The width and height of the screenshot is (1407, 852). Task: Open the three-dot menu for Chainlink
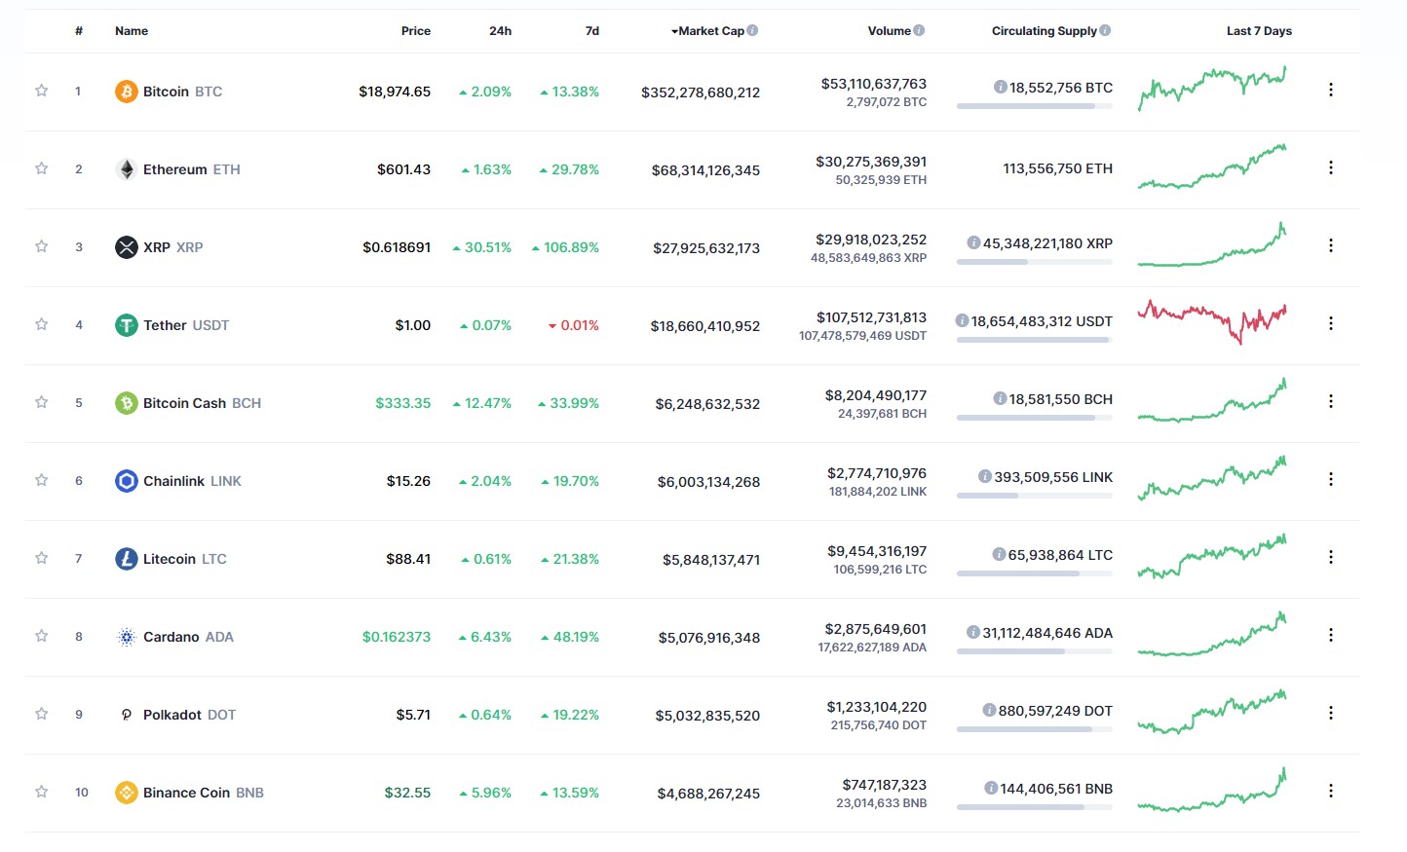[1331, 479]
